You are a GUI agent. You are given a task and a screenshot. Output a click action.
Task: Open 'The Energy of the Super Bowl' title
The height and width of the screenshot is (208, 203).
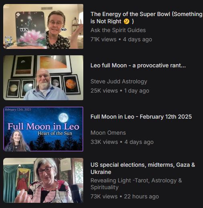pyautogui.click(x=147, y=18)
